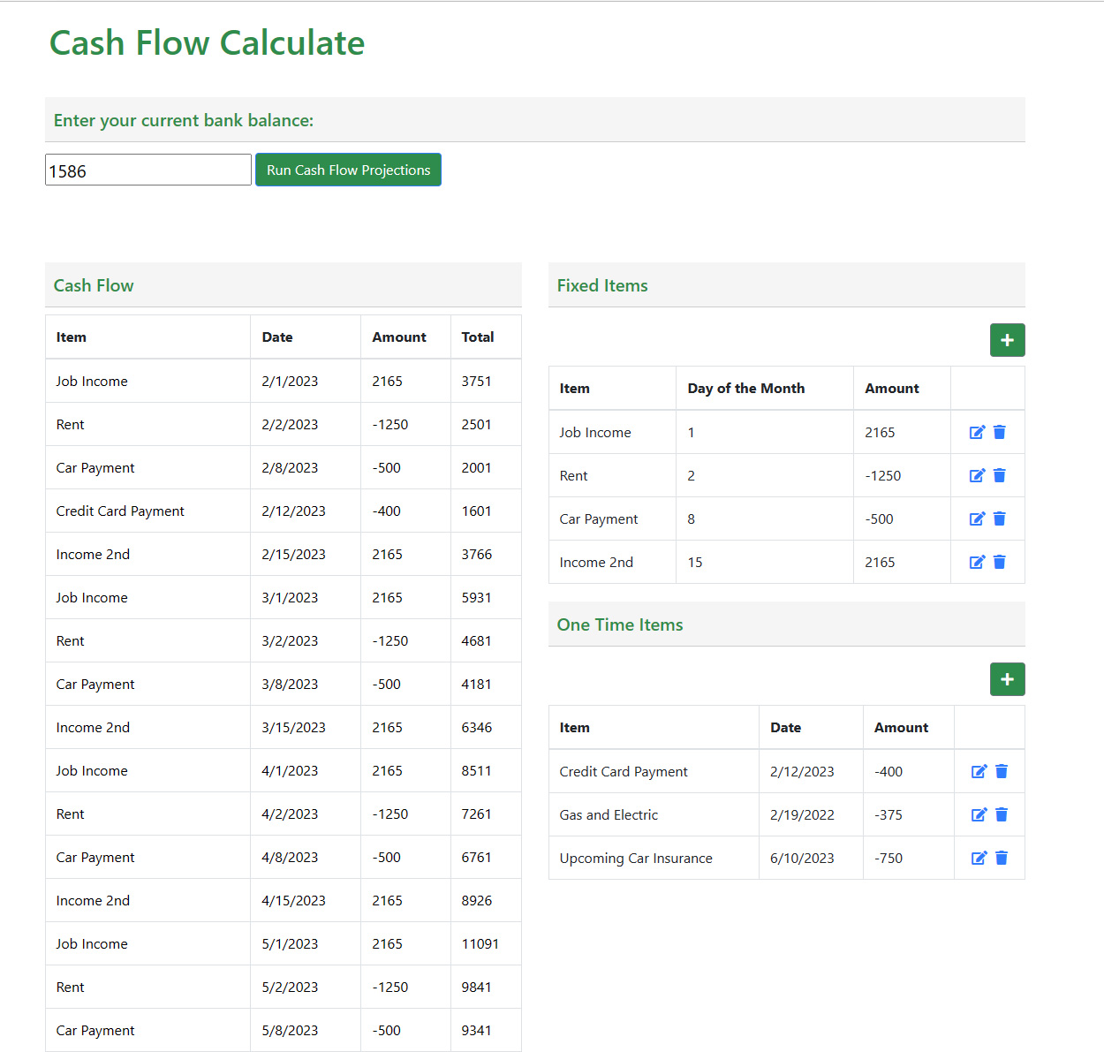Edit the Rent entry in Fixed Items
This screenshot has width=1104, height=1052.
click(x=977, y=475)
